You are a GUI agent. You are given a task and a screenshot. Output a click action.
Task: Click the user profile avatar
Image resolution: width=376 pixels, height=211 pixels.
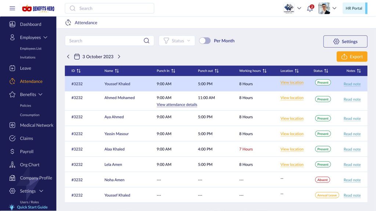(324, 8)
